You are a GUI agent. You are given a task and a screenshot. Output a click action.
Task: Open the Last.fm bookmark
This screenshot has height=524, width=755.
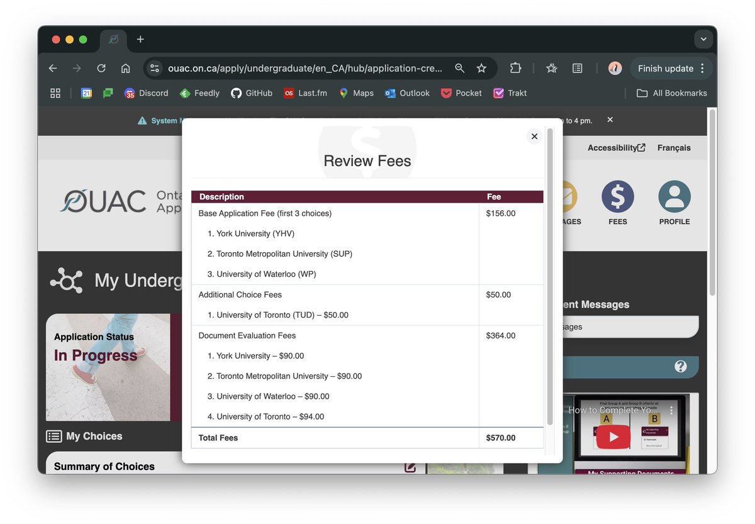(305, 93)
